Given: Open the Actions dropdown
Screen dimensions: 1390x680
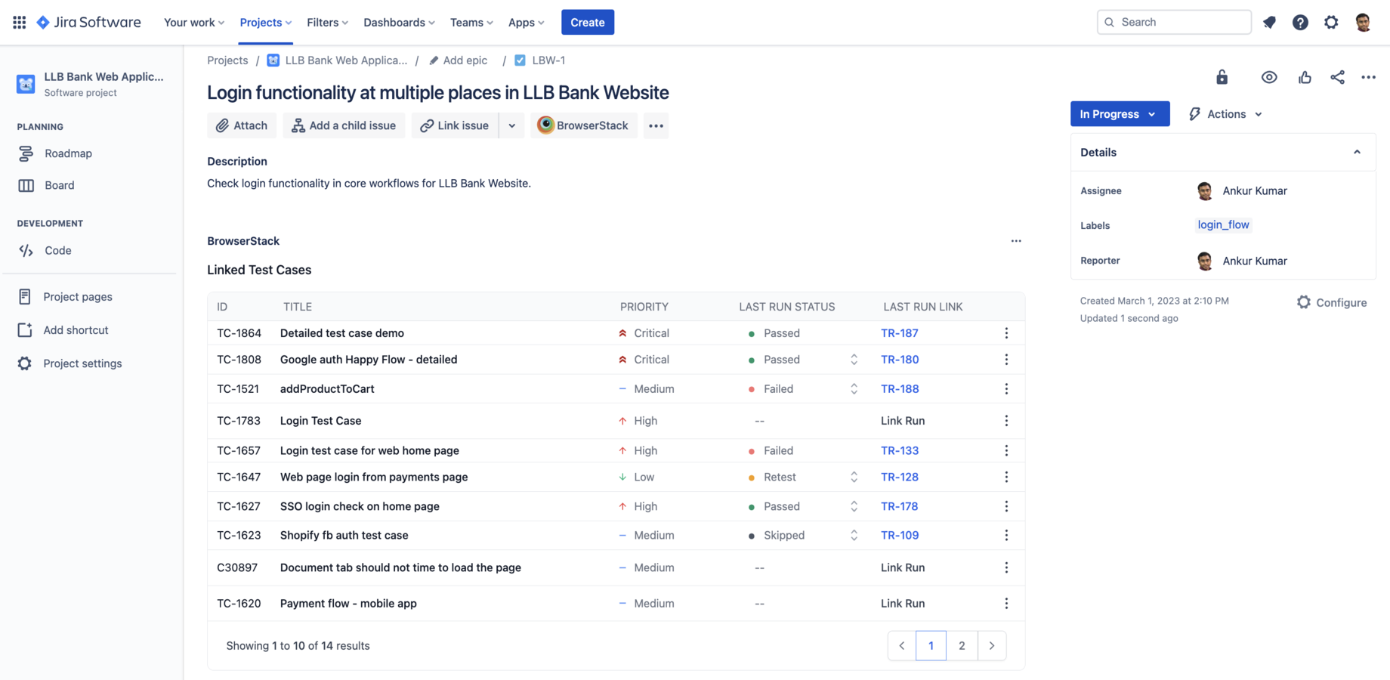Looking at the screenshot, I should pos(1225,114).
